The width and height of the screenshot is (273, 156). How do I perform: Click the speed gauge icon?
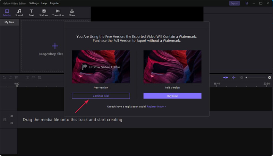pyautogui.click(x=34, y=78)
